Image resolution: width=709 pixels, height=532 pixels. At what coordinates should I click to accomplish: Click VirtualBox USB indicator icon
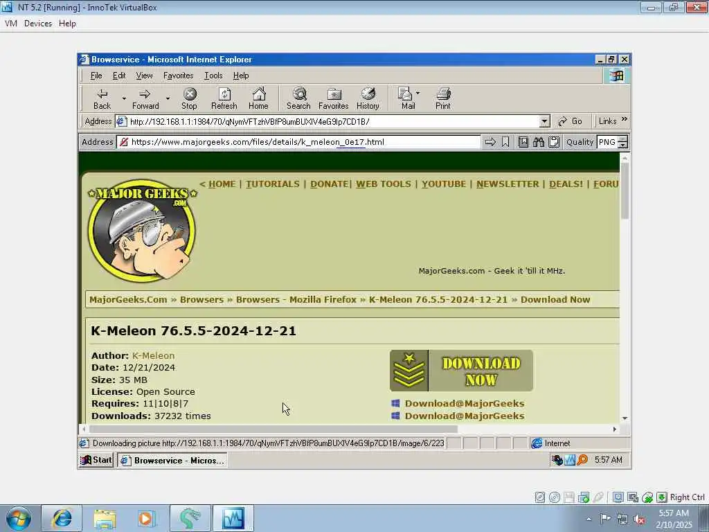pos(598,497)
